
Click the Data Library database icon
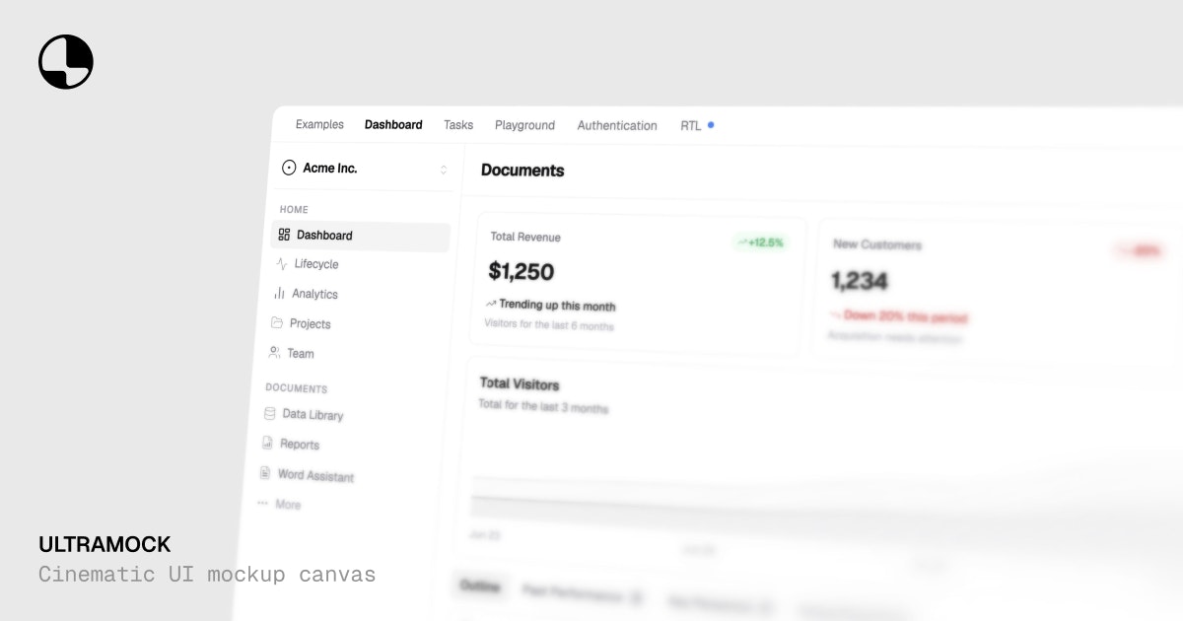point(270,414)
